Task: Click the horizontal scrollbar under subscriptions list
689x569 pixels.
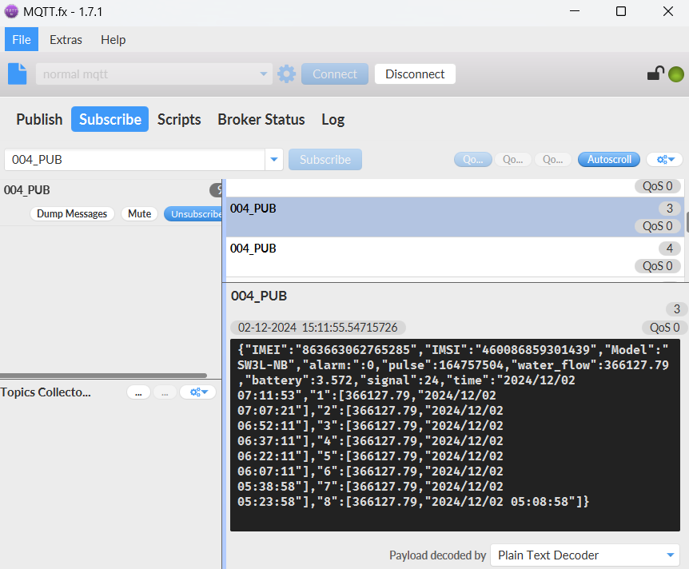Action: (103, 376)
